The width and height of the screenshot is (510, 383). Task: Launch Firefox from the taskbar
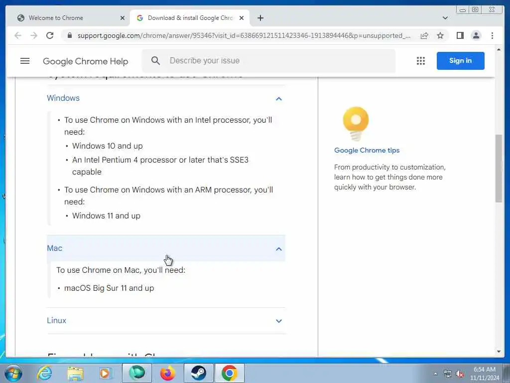(167, 373)
